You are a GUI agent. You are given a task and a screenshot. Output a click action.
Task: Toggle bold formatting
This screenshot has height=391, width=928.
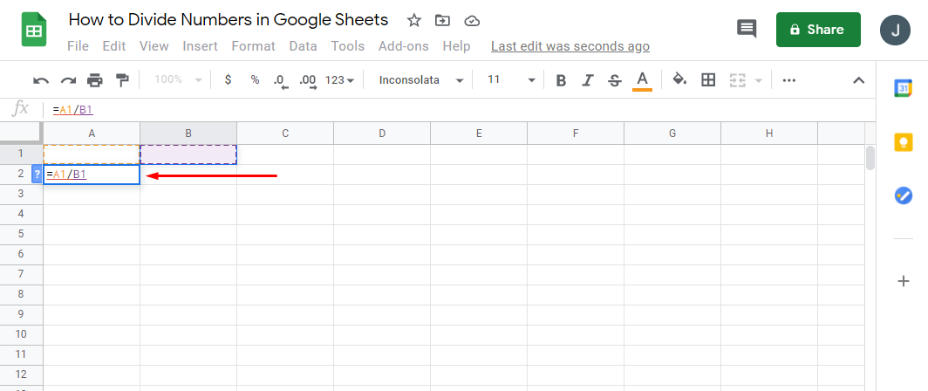coord(561,80)
